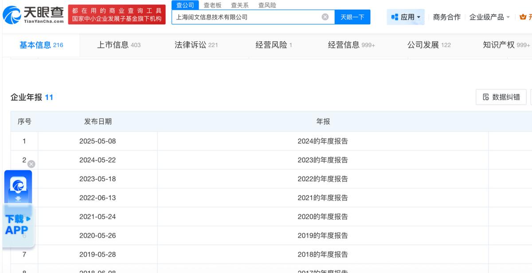Image resolution: width=532 pixels, height=273 pixels.
Task: Click the 年报 column header
Action: point(323,121)
